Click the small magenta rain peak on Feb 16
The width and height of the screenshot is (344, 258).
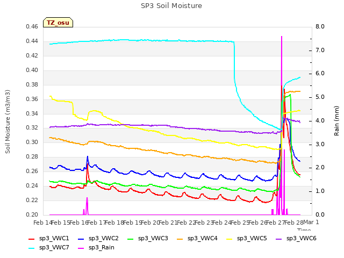[87, 205]
